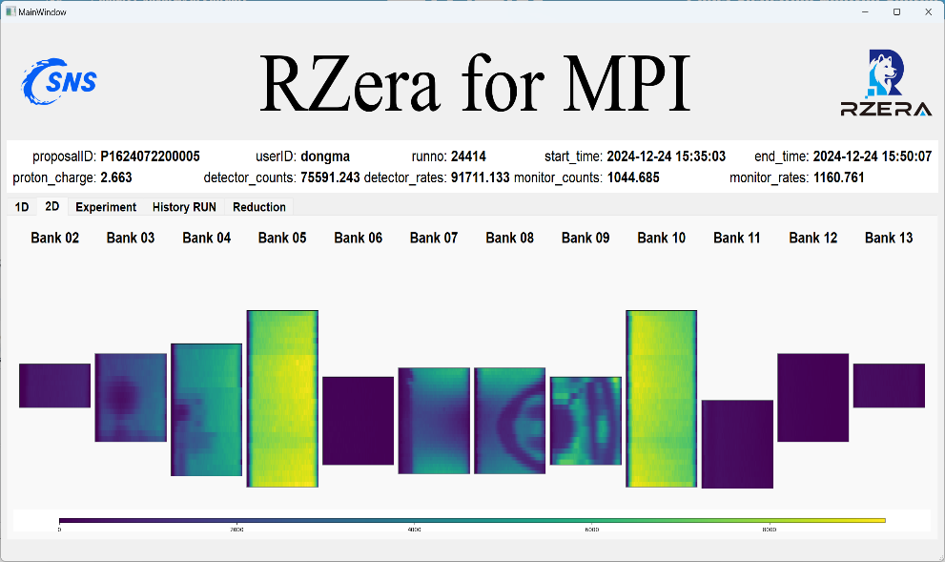The image size is (945, 562).
Task: Click the Bank 12 dark detector image
Action: [812, 397]
